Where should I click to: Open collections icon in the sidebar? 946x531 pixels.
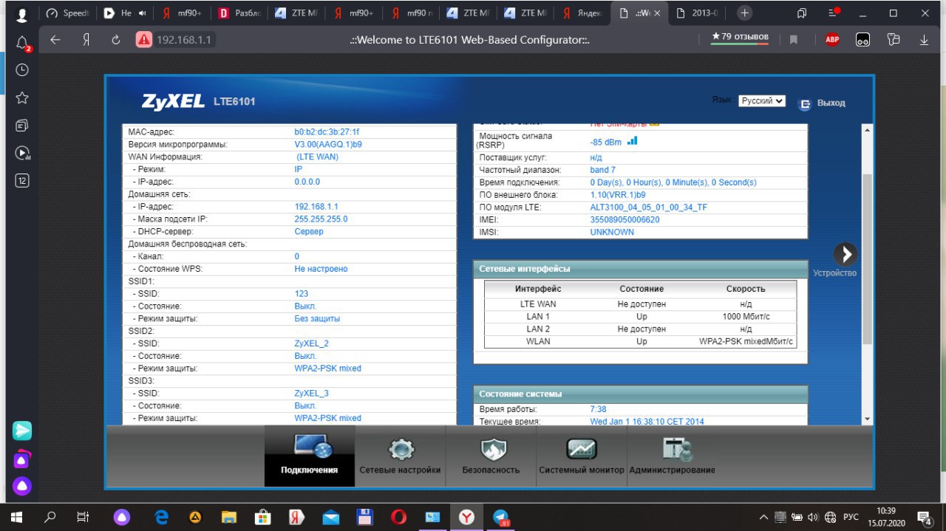tap(22, 126)
